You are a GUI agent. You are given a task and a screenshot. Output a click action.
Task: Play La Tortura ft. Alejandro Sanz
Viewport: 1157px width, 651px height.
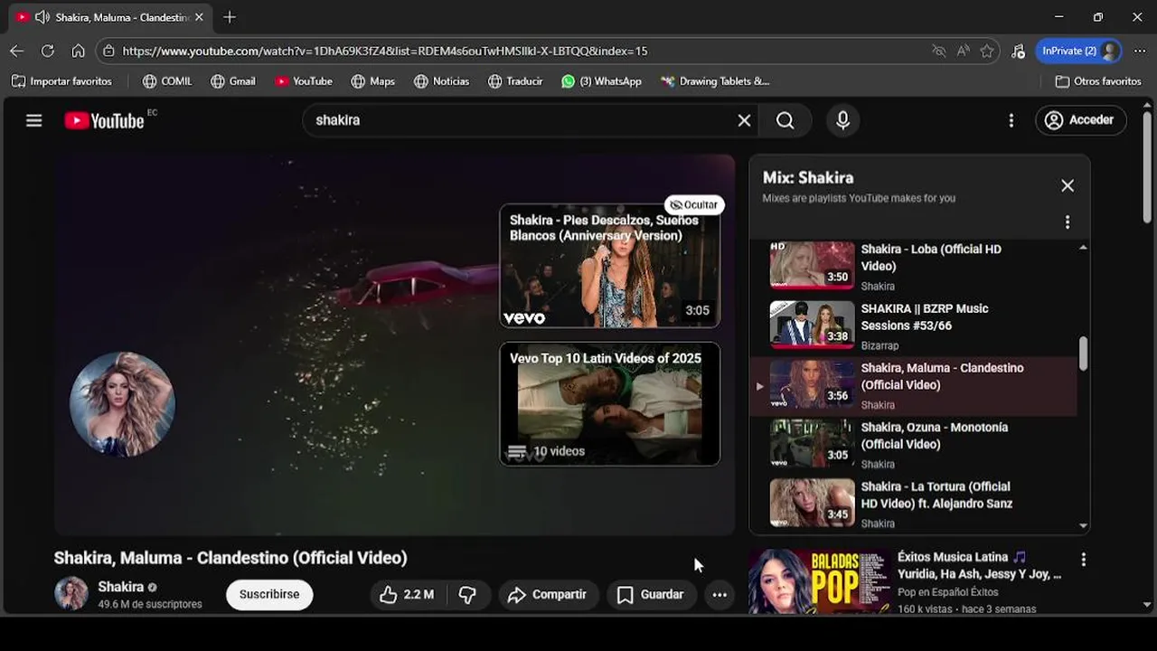point(913,504)
